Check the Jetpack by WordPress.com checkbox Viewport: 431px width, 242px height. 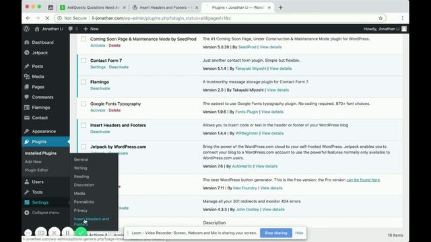tap(84, 147)
